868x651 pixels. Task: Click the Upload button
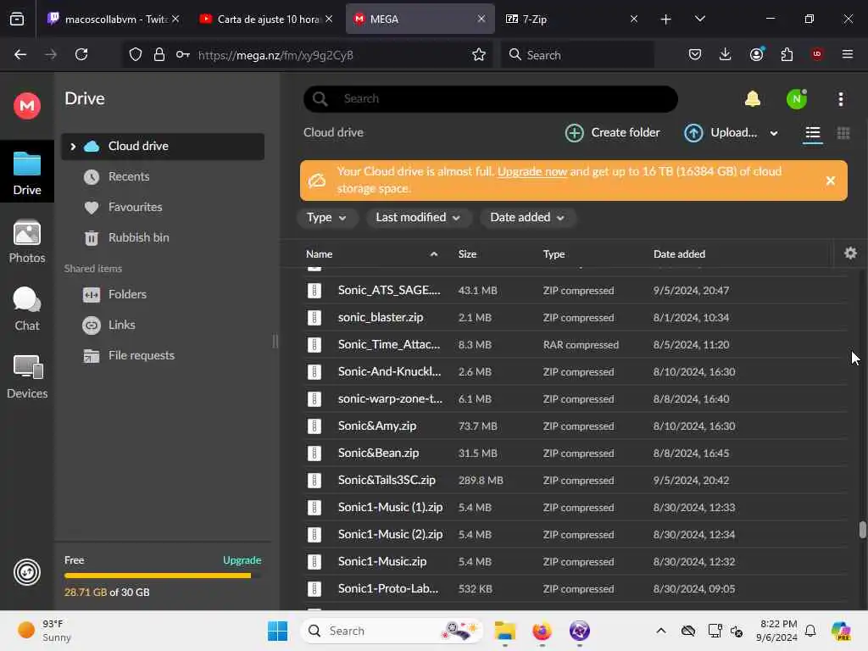point(721,133)
